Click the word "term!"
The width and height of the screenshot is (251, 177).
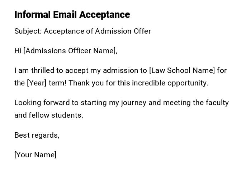pos(58,83)
